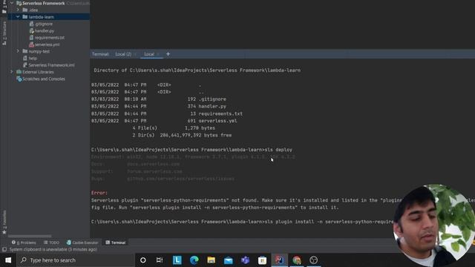Toggle the Structure side panel tab
Viewport: 475px width, 267px height.
[4, 33]
